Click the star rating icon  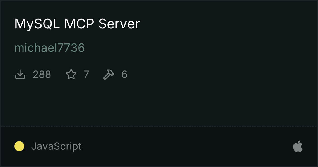(71, 74)
